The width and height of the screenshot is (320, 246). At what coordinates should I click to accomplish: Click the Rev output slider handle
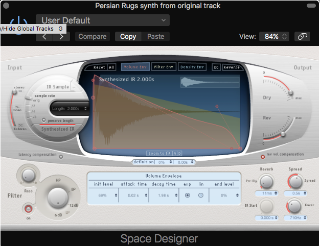click(283, 134)
